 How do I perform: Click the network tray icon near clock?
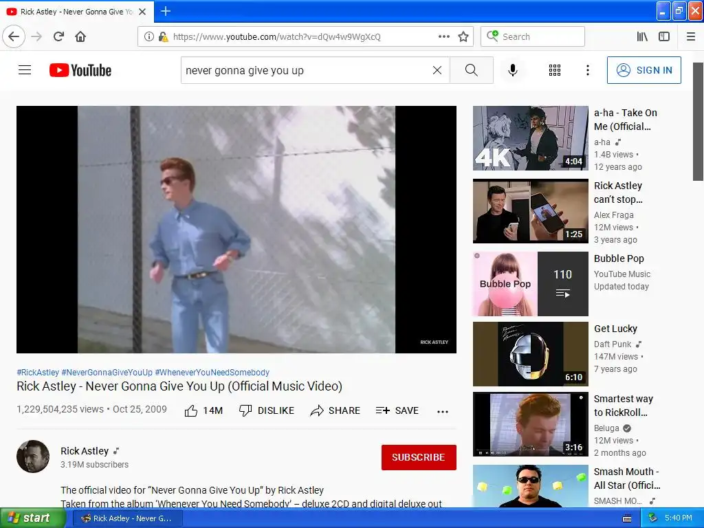(x=652, y=518)
